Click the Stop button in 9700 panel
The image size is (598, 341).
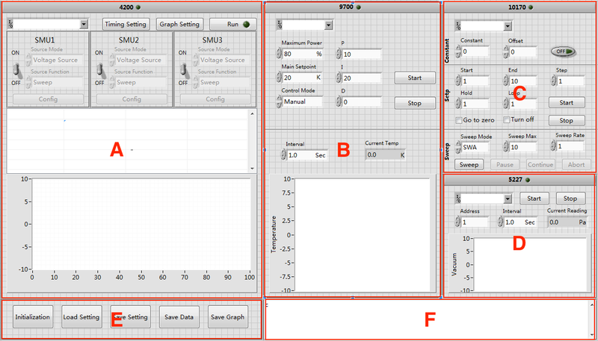[x=415, y=103]
